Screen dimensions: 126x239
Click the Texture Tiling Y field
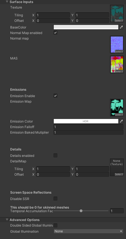coord(92,15)
